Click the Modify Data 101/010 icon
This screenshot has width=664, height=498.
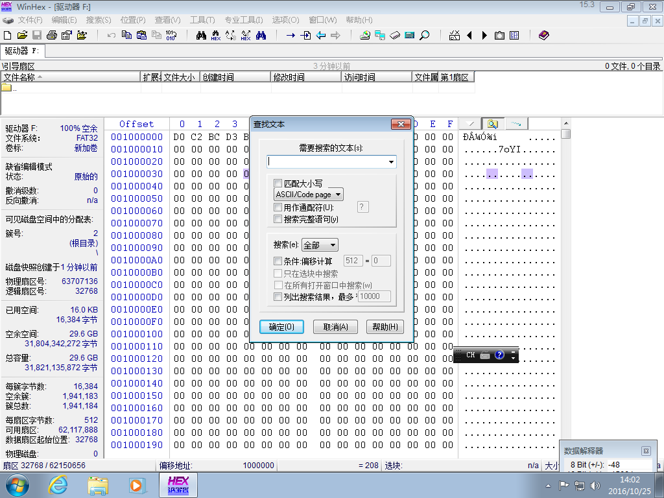point(171,35)
